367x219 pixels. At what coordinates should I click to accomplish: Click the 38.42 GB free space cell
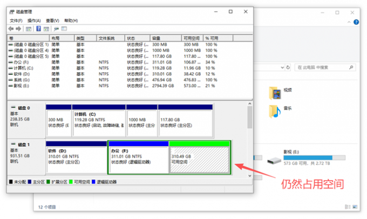(x=192, y=74)
